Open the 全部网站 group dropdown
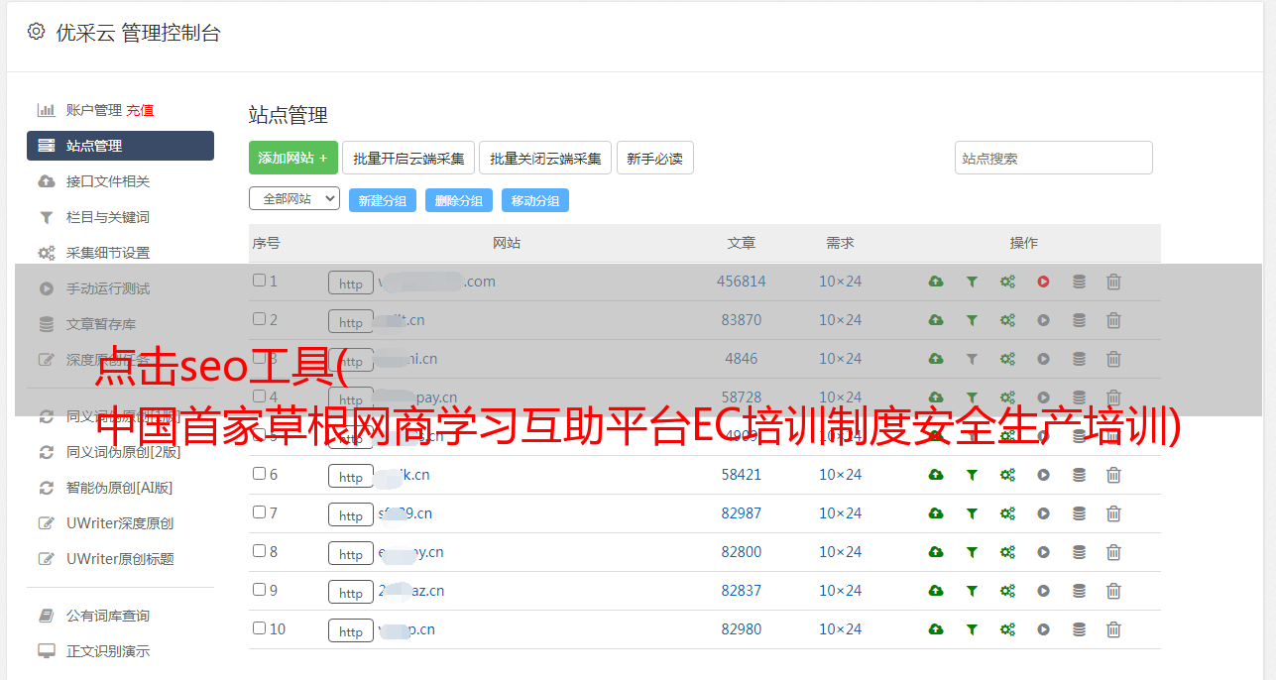The width and height of the screenshot is (1276, 680). point(294,199)
